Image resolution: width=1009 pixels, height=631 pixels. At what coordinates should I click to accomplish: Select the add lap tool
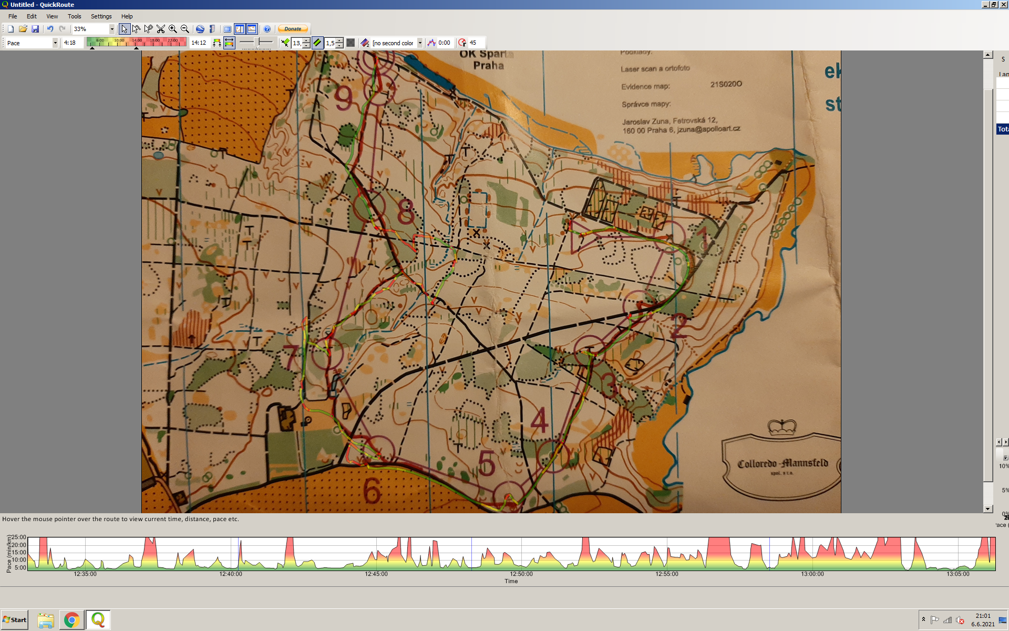coord(148,29)
